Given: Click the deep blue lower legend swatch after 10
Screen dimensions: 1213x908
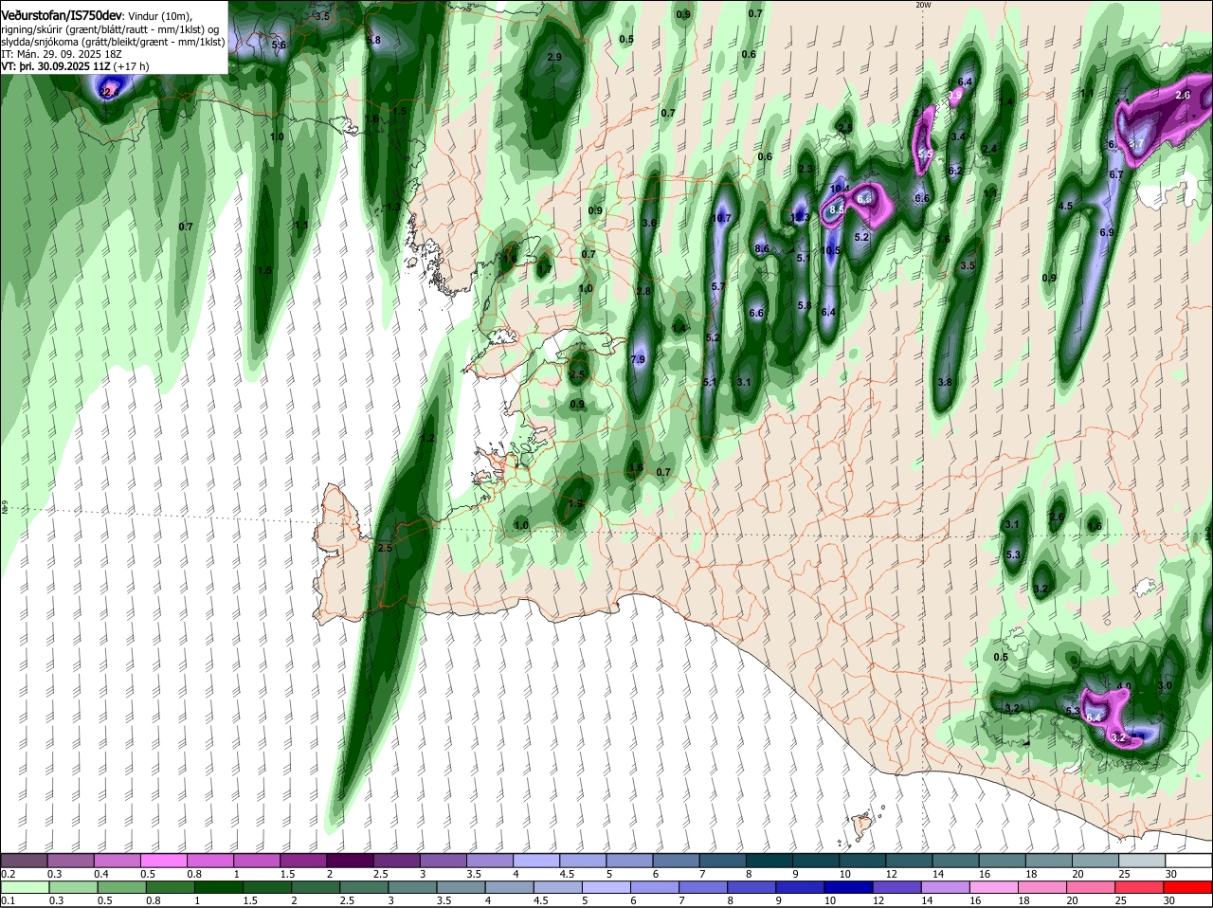Looking at the screenshot, I should point(849,887).
